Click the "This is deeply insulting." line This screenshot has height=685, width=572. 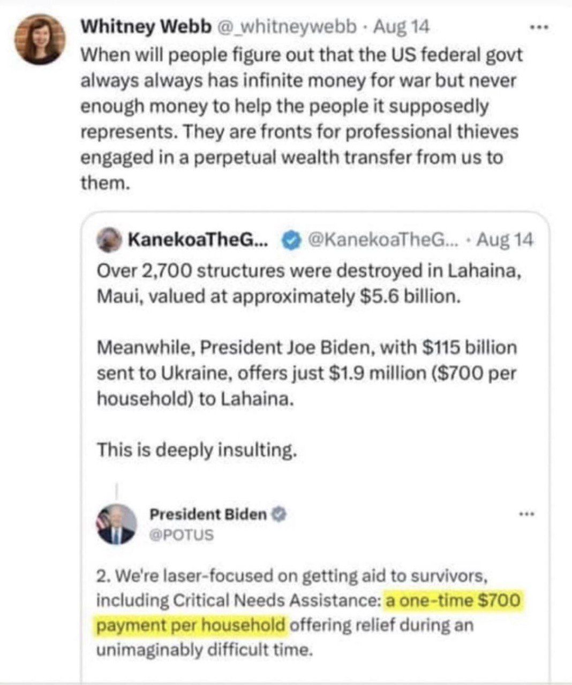tap(197, 450)
